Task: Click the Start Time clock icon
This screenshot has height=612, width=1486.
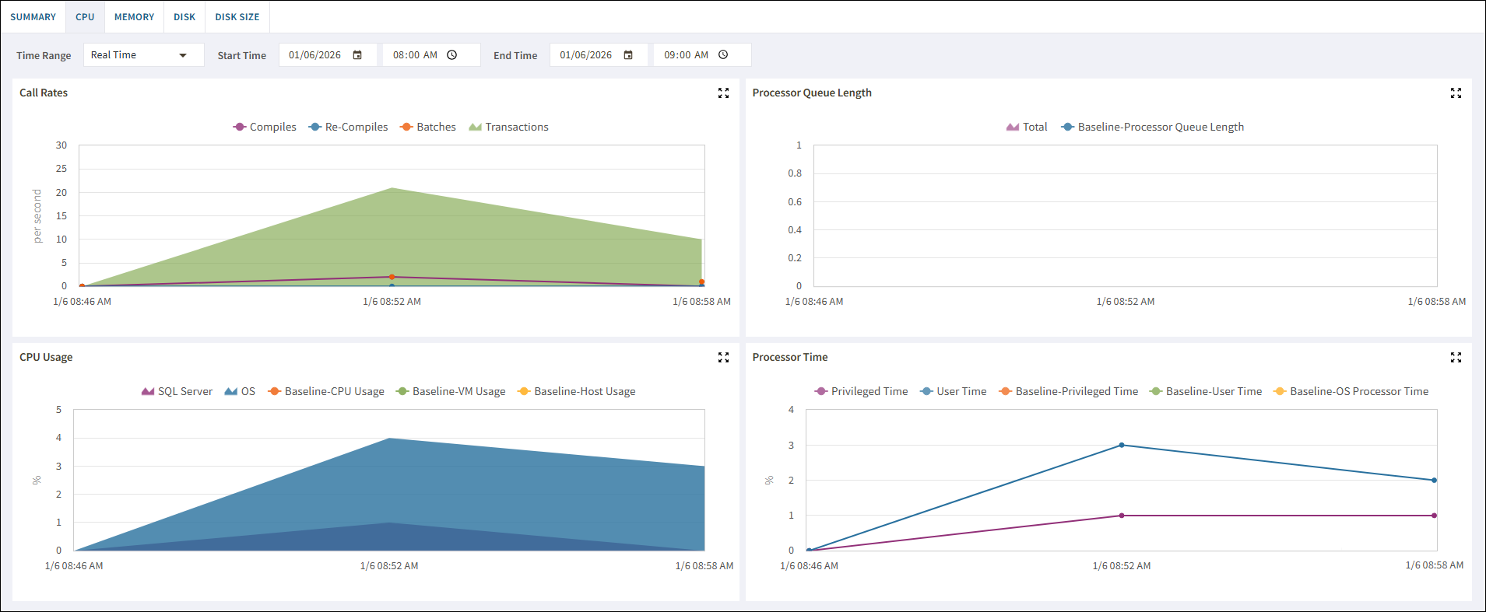Action: tap(452, 55)
